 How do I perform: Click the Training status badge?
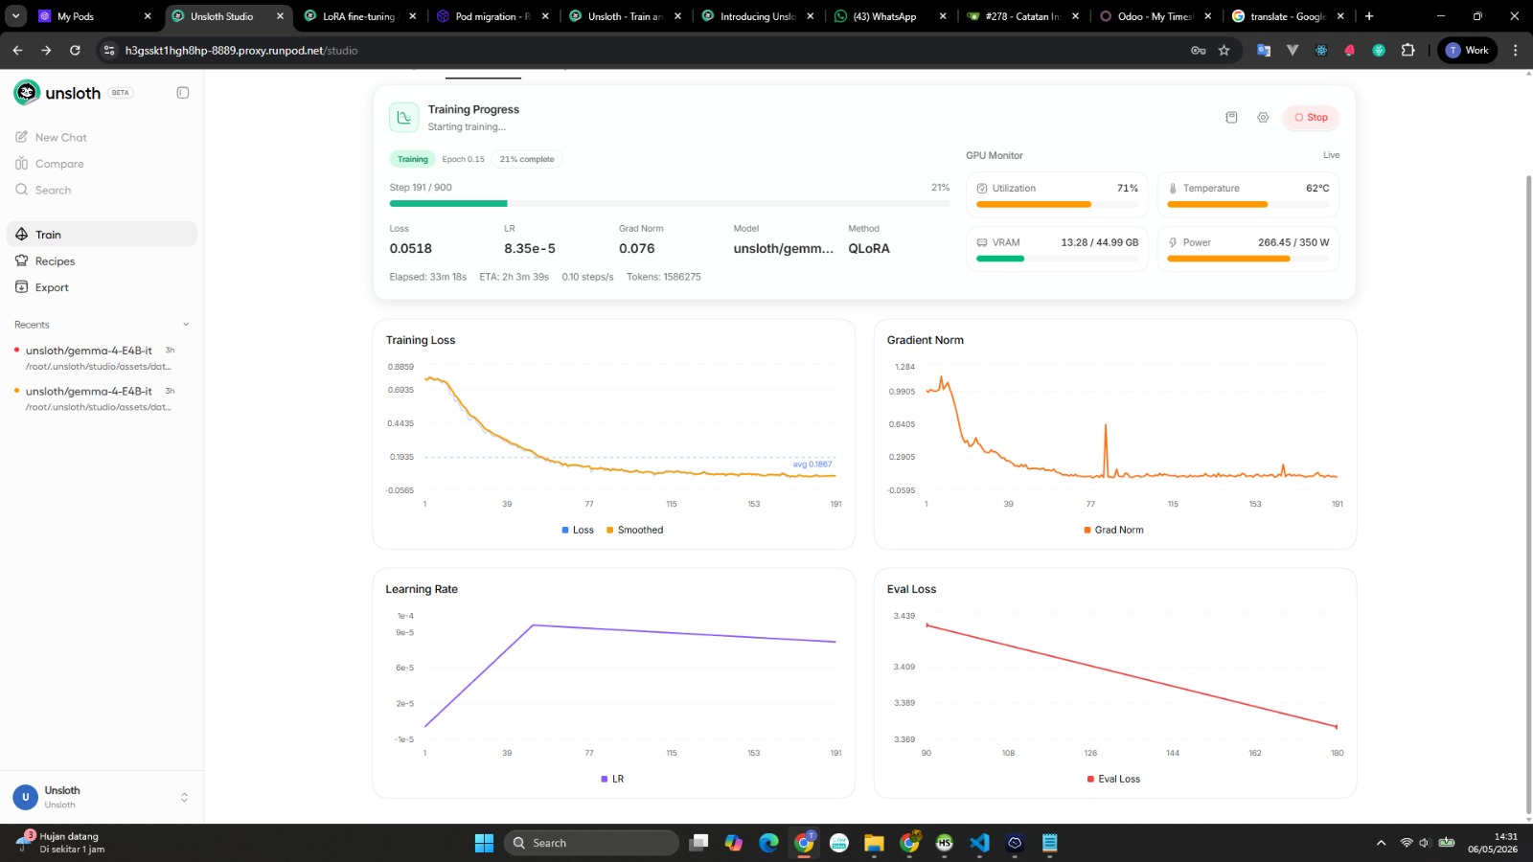point(413,159)
